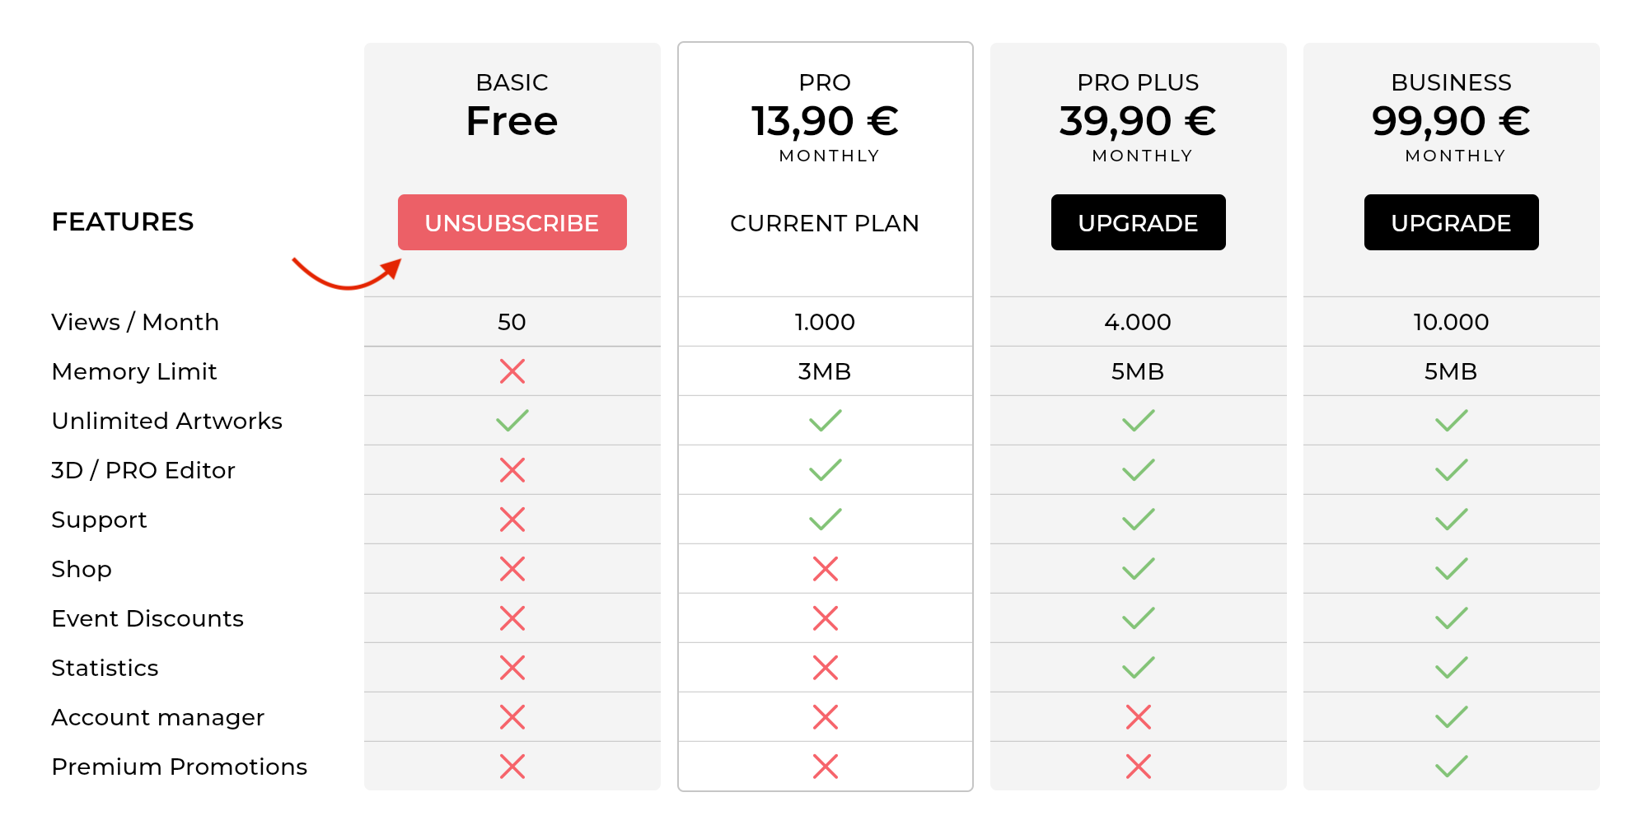This screenshot has width=1628, height=825.
Task: Click Basic plan's Premium Promotions cross
Action: pos(512,767)
